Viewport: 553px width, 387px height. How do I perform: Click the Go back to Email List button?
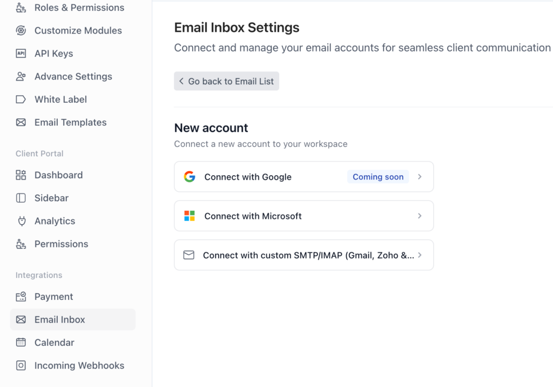click(x=226, y=81)
